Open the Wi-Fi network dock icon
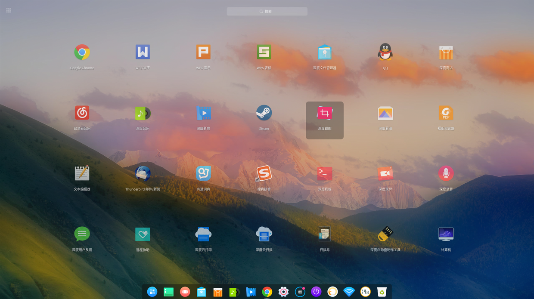This screenshot has width=534, height=299. pos(349,292)
